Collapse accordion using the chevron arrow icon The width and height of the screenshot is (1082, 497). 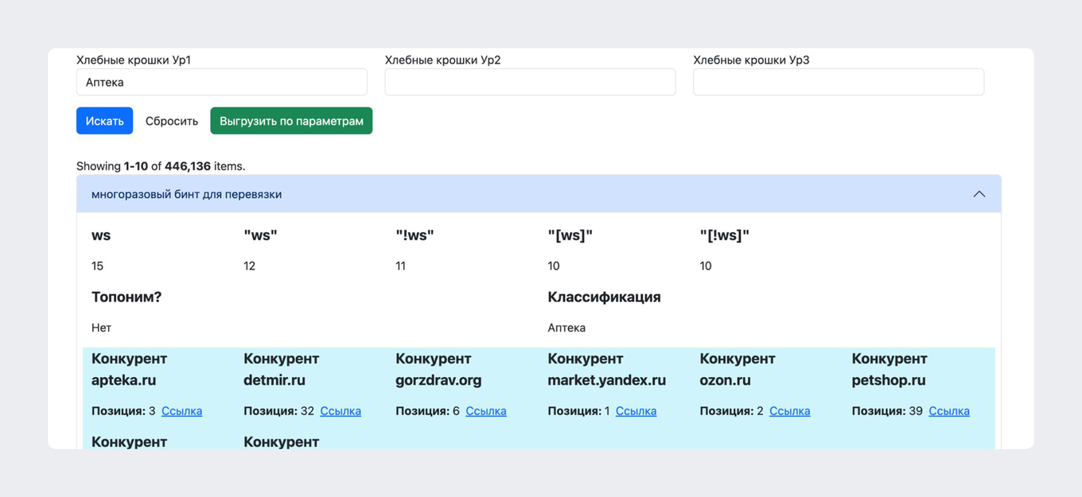(979, 194)
